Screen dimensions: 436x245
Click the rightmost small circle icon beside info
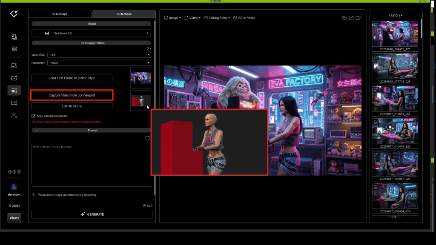(19, 172)
